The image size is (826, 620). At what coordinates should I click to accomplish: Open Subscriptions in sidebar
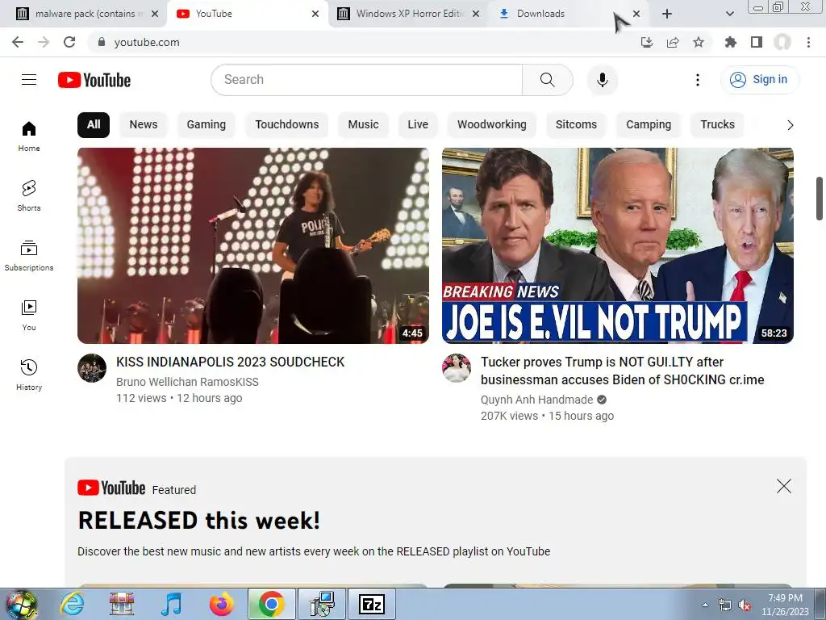[x=29, y=256]
